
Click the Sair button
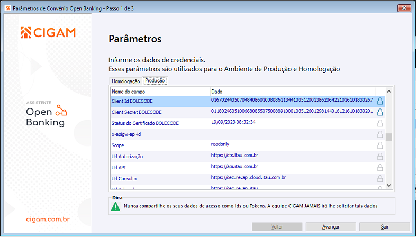(385, 227)
